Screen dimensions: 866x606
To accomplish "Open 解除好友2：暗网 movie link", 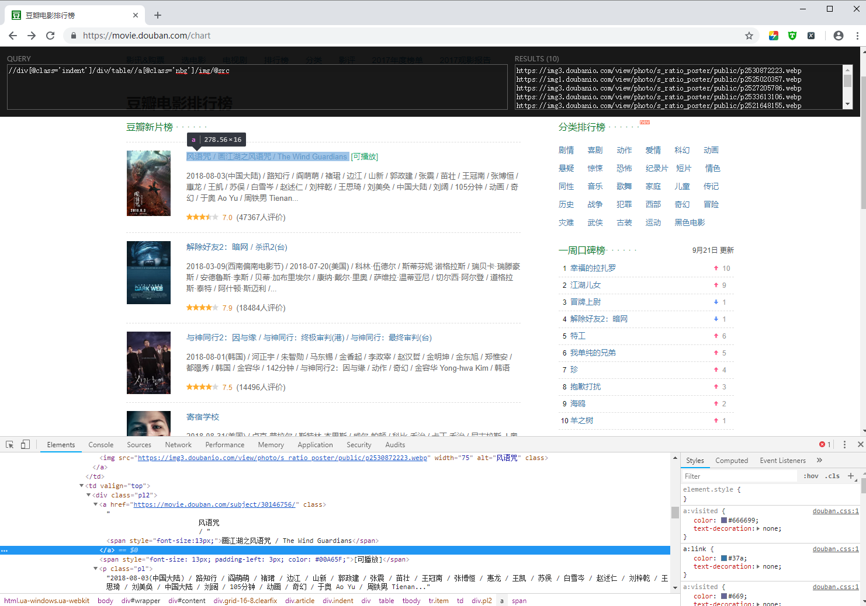I will coord(237,247).
